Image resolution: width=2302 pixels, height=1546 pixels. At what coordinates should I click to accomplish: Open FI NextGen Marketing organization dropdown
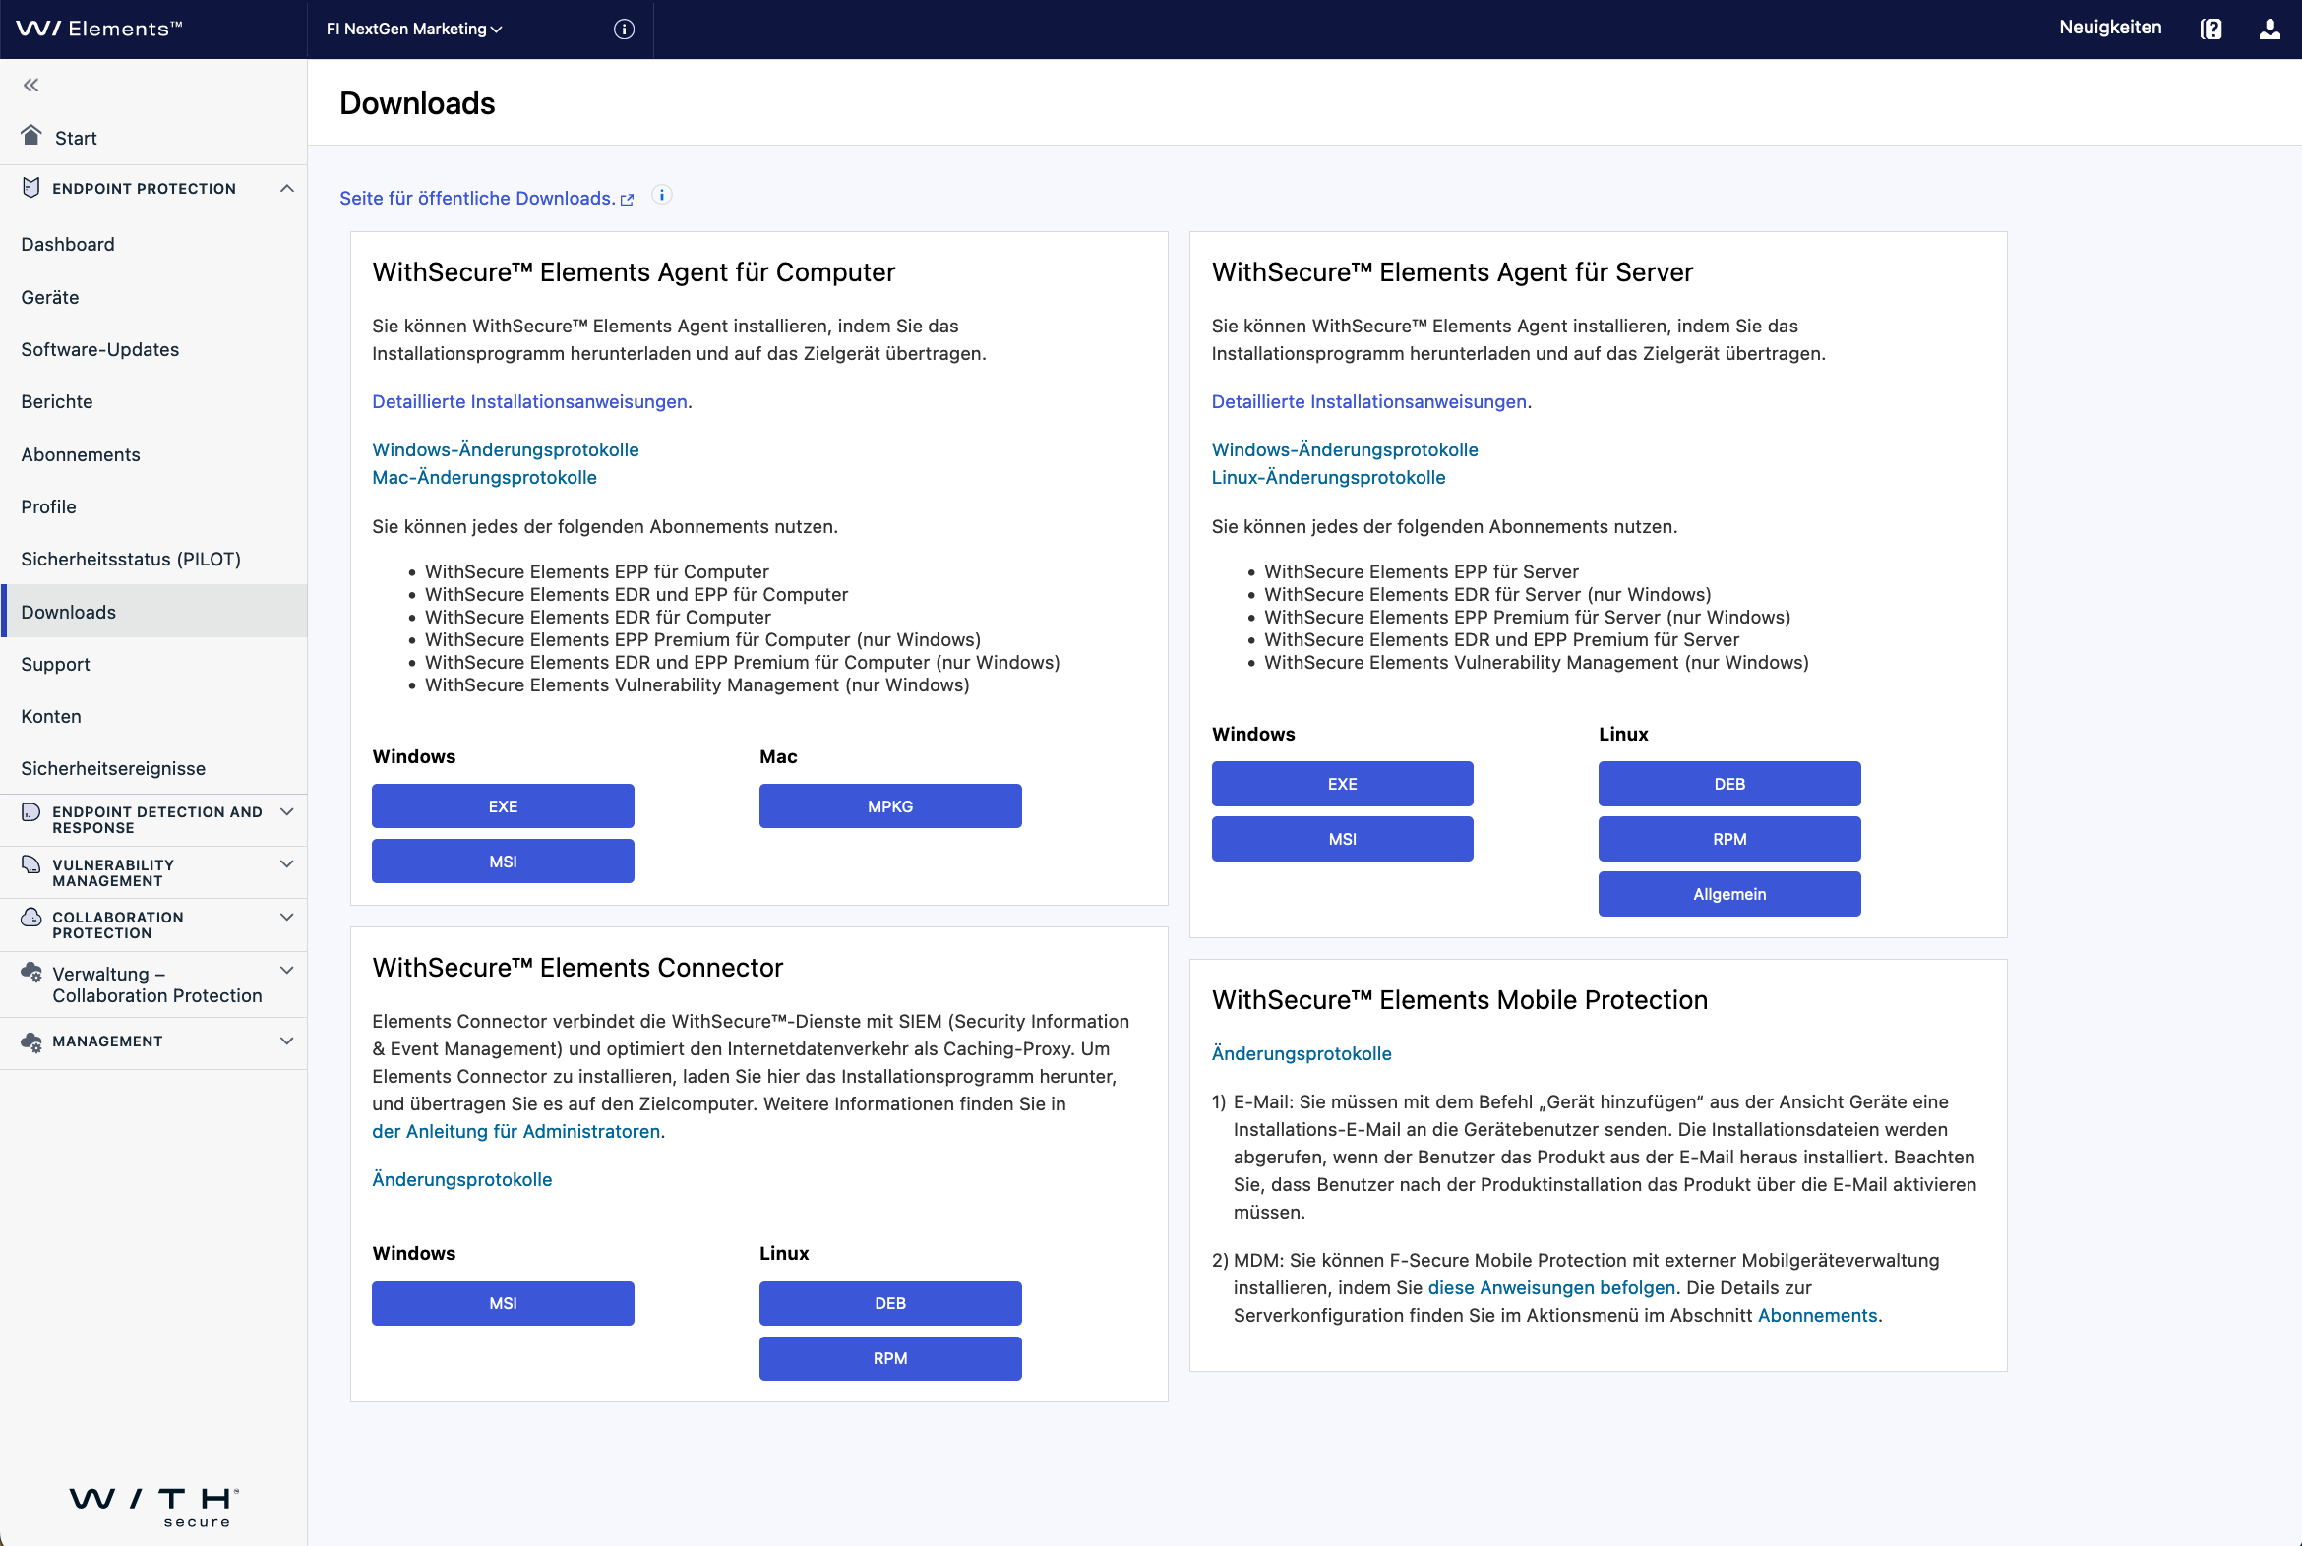tap(414, 30)
